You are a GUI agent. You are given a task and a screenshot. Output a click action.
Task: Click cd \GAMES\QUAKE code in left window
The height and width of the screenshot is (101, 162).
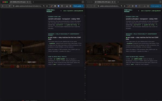59,59
